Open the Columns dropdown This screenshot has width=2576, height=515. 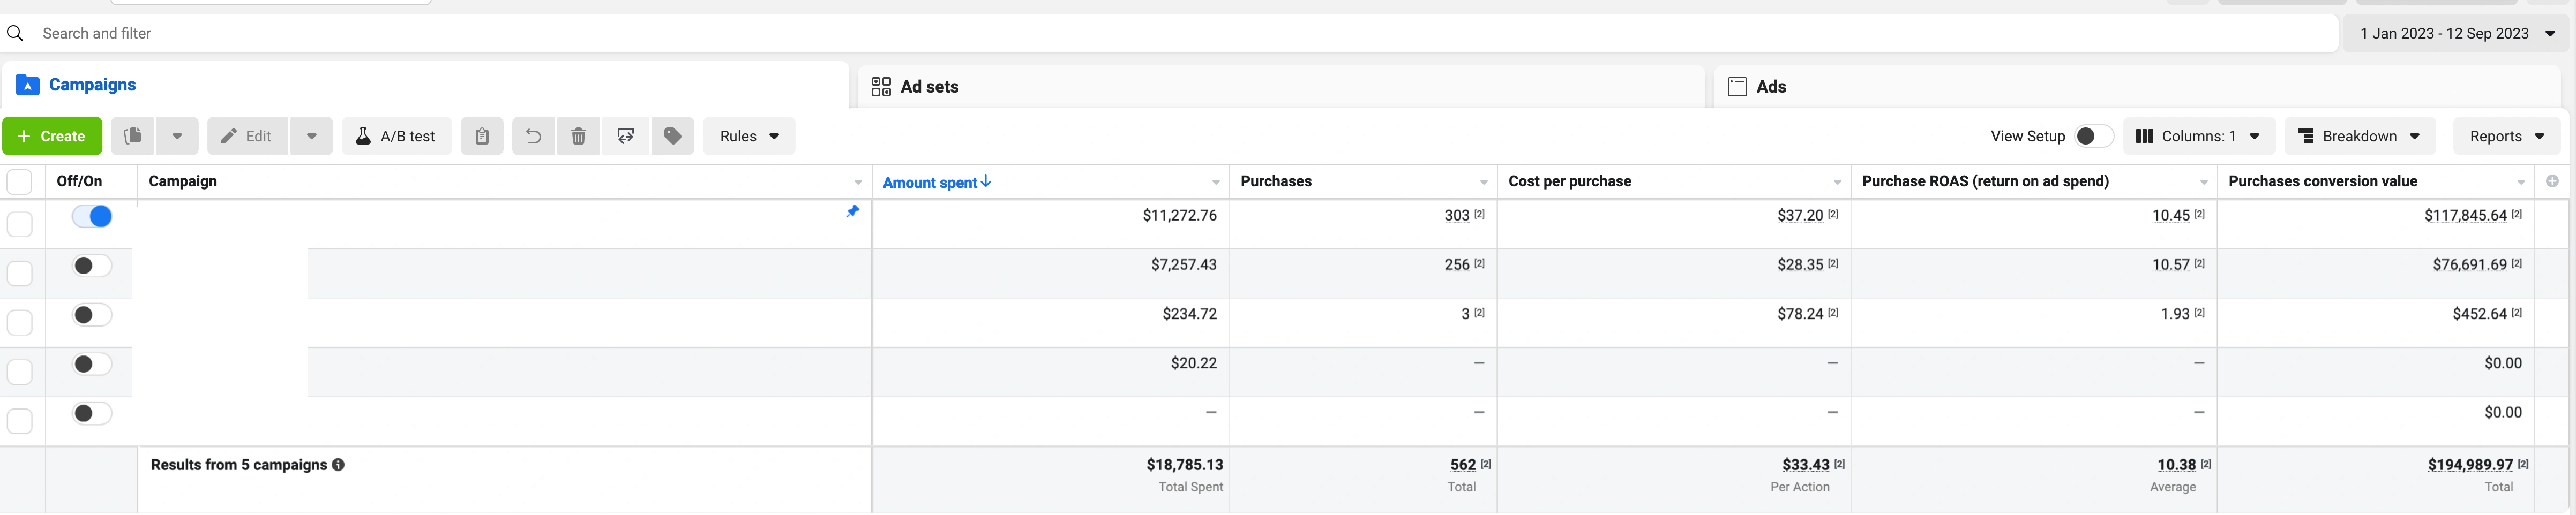point(2198,136)
